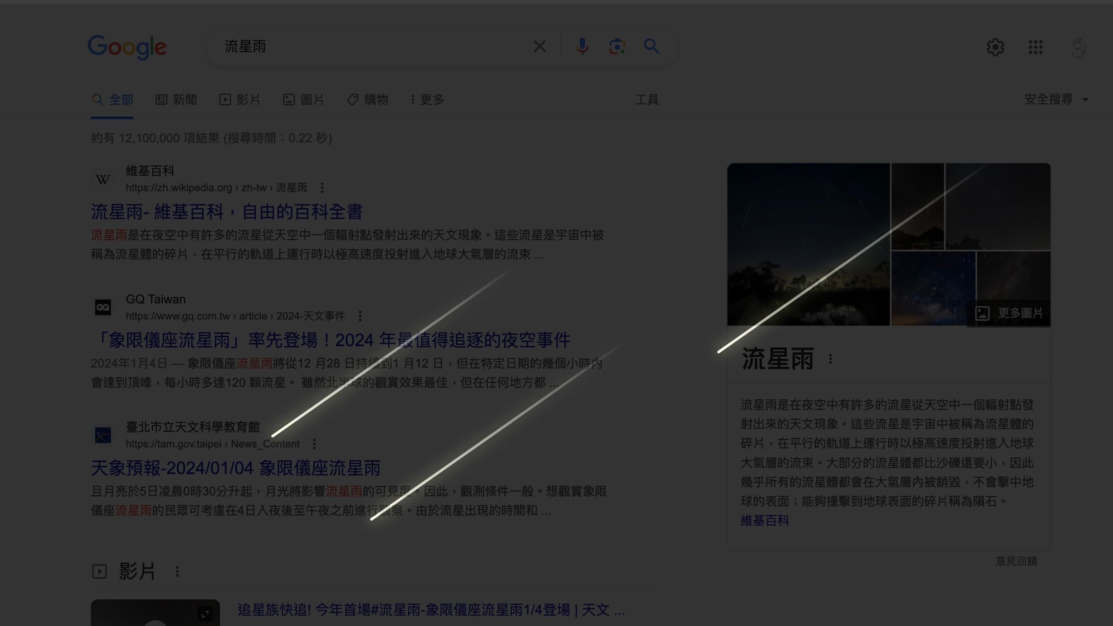The height and width of the screenshot is (626, 1113).
Task: Open options menu for GQ Taiwan result
Action: (360, 316)
